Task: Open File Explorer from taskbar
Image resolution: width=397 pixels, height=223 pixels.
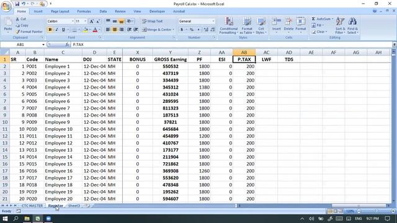Action: pos(27,219)
